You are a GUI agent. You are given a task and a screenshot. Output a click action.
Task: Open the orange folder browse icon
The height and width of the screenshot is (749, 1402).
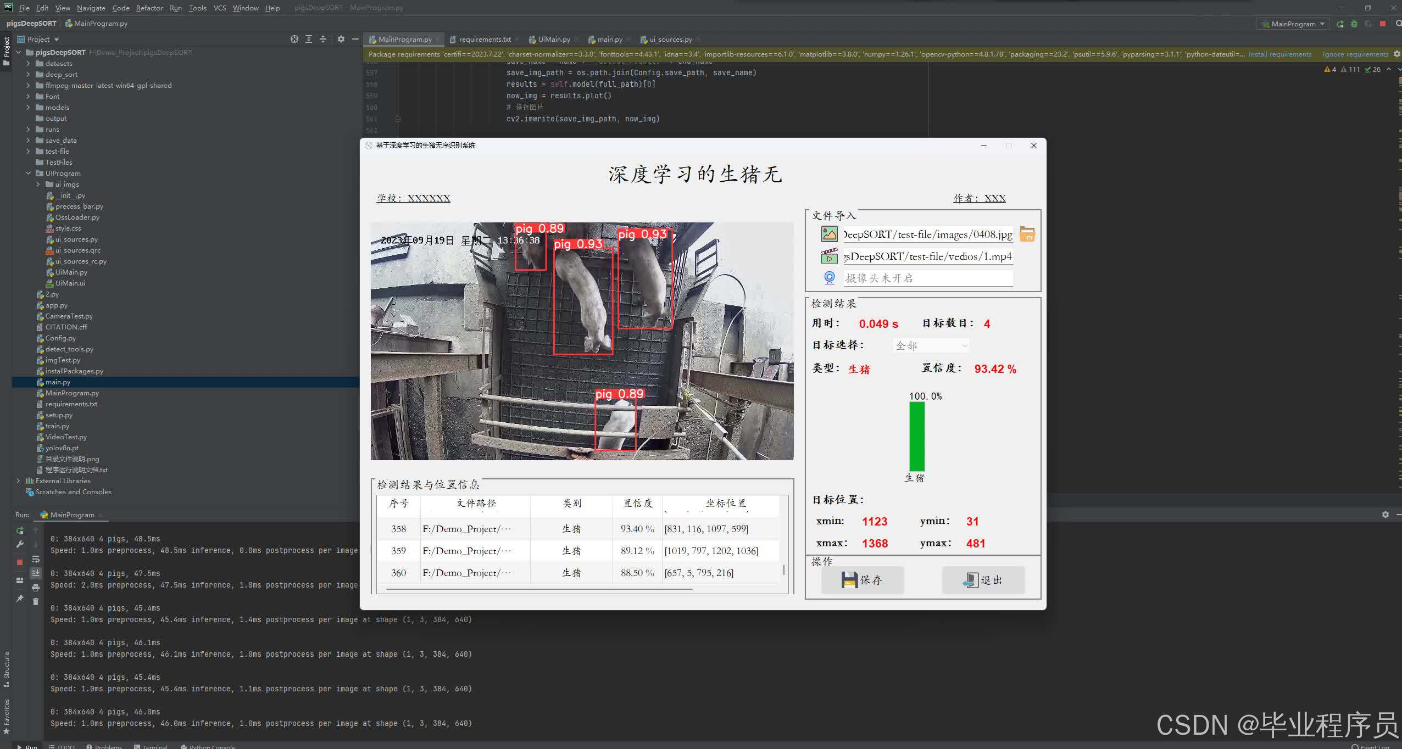coord(1027,234)
